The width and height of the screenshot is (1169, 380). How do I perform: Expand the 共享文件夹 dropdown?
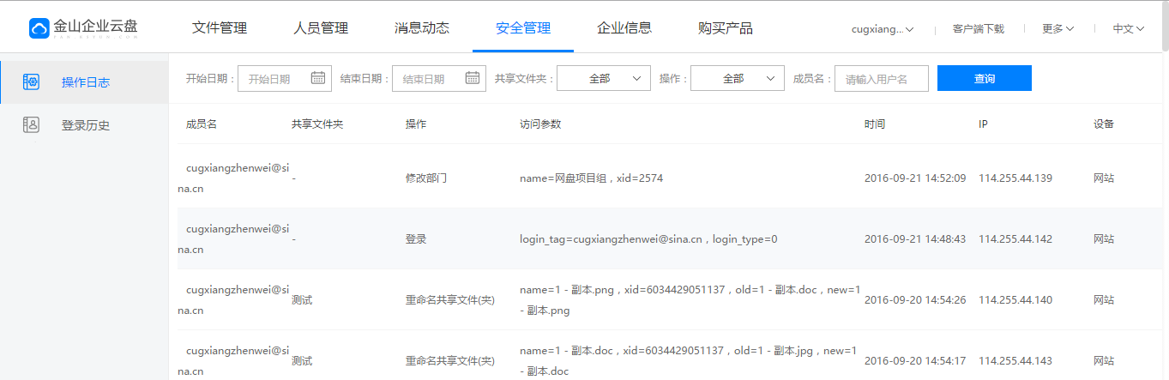pyautogui.click(x=604, y=78)
